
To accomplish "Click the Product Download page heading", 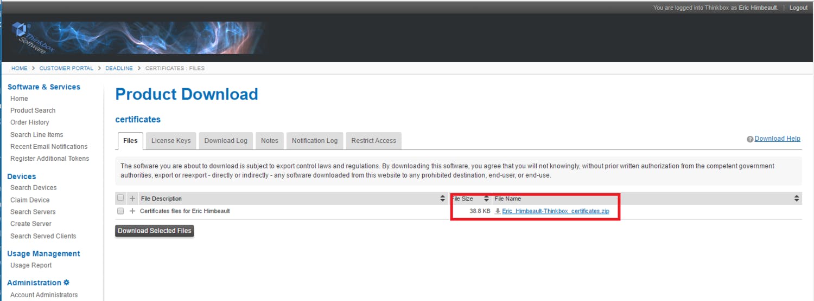I will (187, 94).
